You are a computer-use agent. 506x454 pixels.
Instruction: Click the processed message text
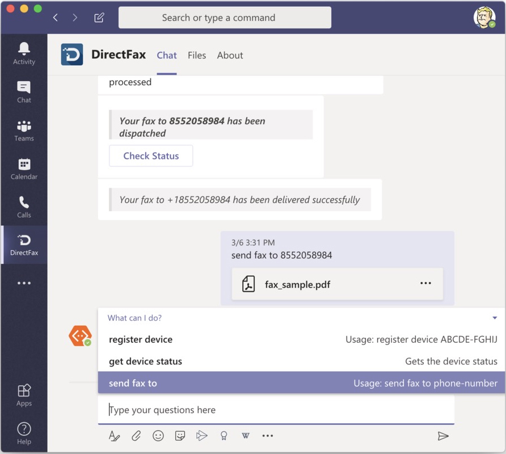coord(130,82)
